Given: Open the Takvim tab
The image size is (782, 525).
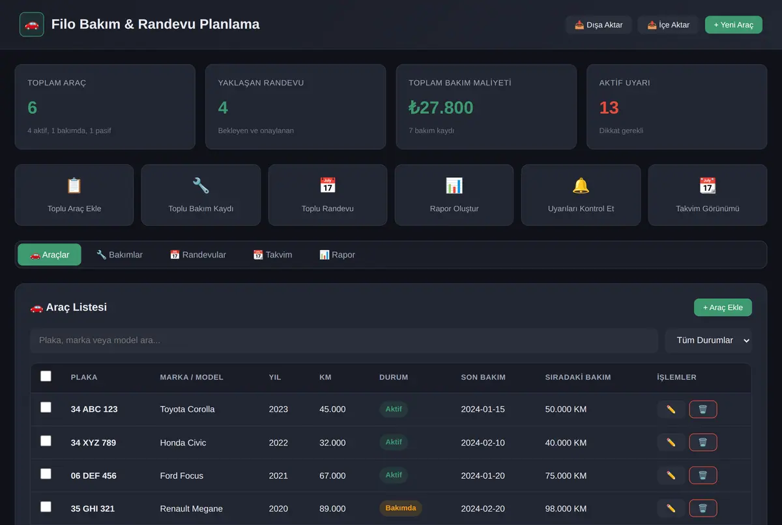Looking at the screenshot, I should coord(272,255).
